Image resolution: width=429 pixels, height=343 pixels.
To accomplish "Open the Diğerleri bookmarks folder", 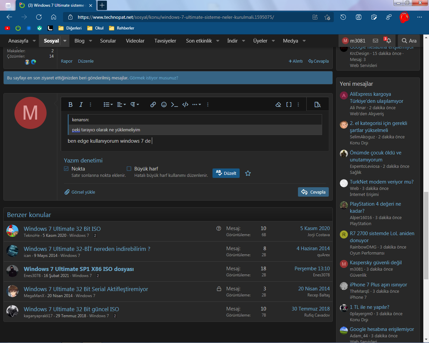I will tap(70, 28).
